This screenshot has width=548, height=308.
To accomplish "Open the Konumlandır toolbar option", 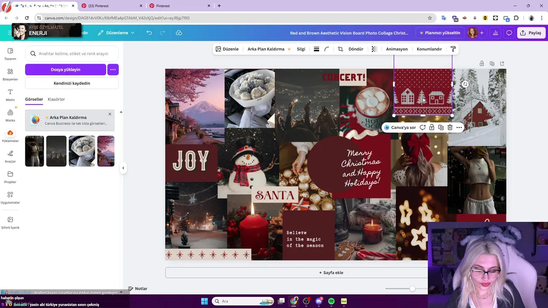I will pos(429,49).
